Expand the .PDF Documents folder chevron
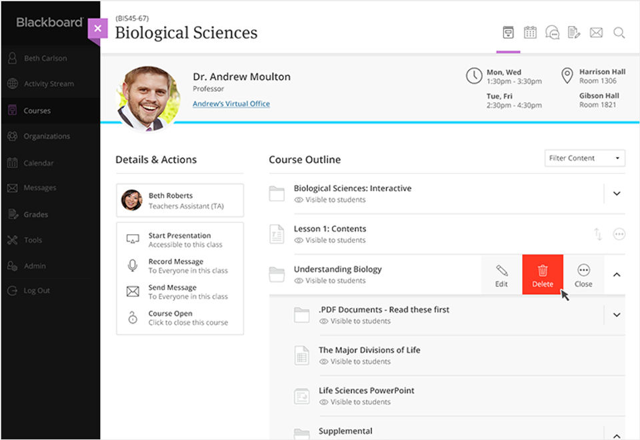The height and width of the screenshot is (440, 640). (617, 315)
